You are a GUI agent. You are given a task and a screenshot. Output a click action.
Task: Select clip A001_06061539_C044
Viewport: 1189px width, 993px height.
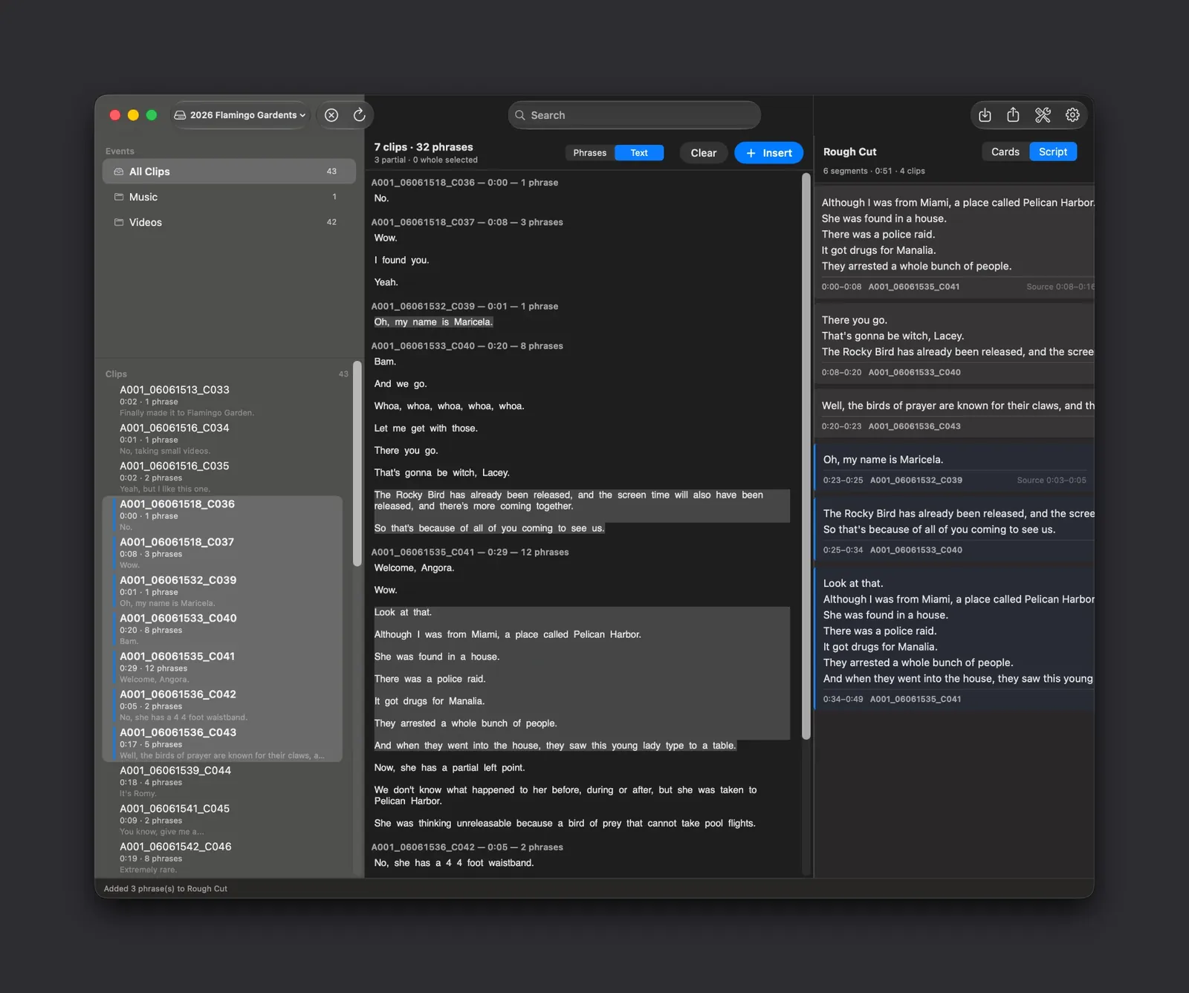pos(223,781)
